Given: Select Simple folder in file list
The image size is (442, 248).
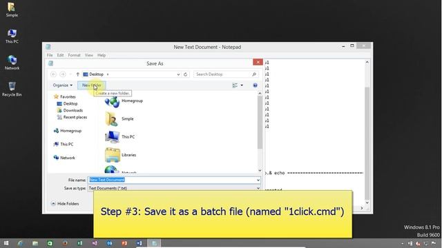Looking at the screenshot, I should point(119,119).
